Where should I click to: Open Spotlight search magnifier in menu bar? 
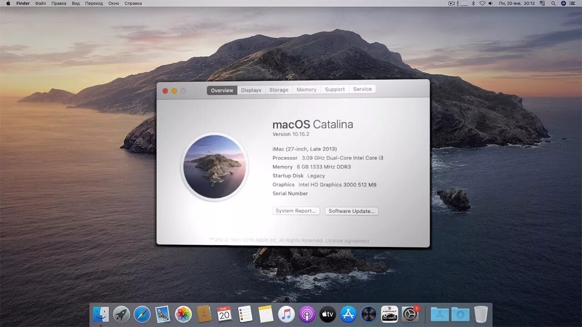point(553,3)
